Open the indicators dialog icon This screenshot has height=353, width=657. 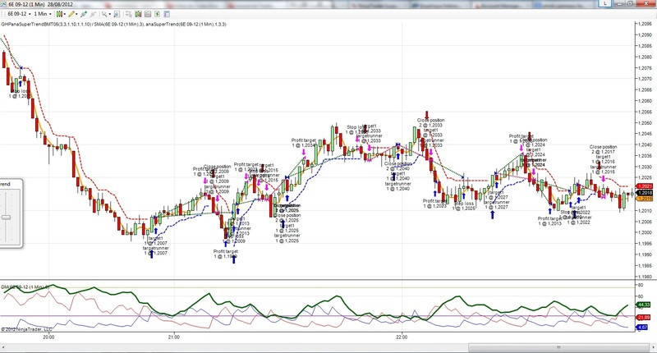click(x=138, y=14)
